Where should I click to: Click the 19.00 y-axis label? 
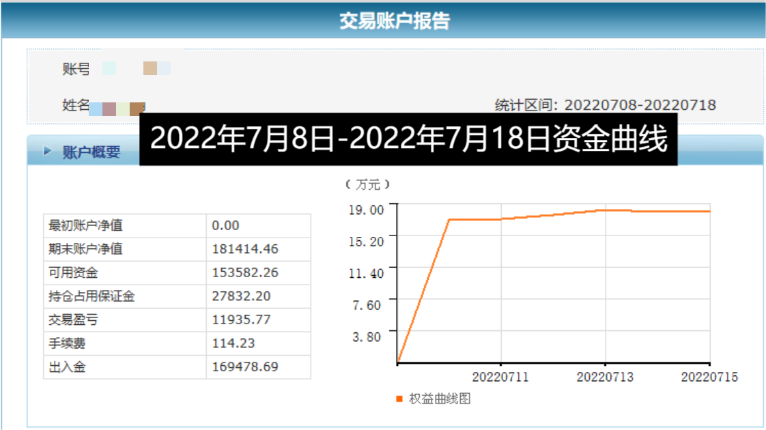click(x=366, y=210)
